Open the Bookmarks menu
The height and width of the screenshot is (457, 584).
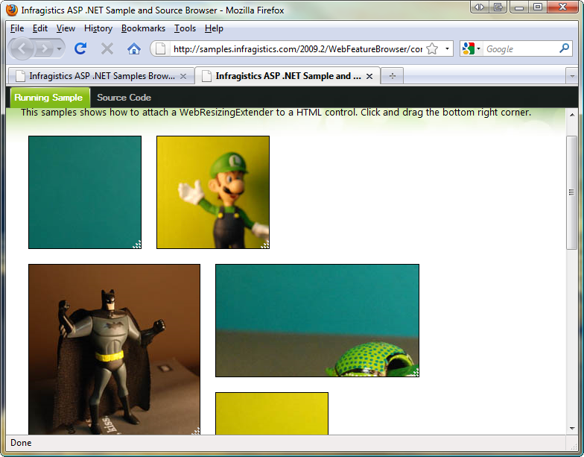click(144, 28)
